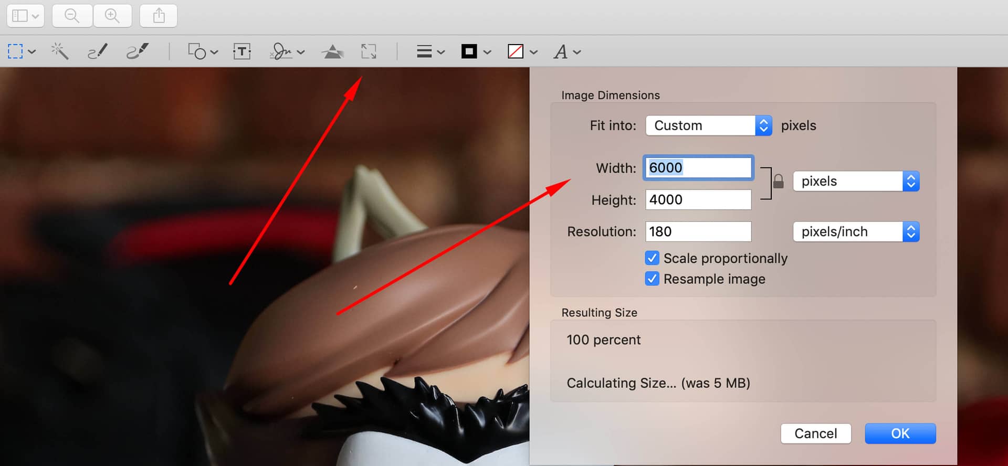1008x466 pixels.
Task: Click the Resolution input field
Action: point(698,231)
